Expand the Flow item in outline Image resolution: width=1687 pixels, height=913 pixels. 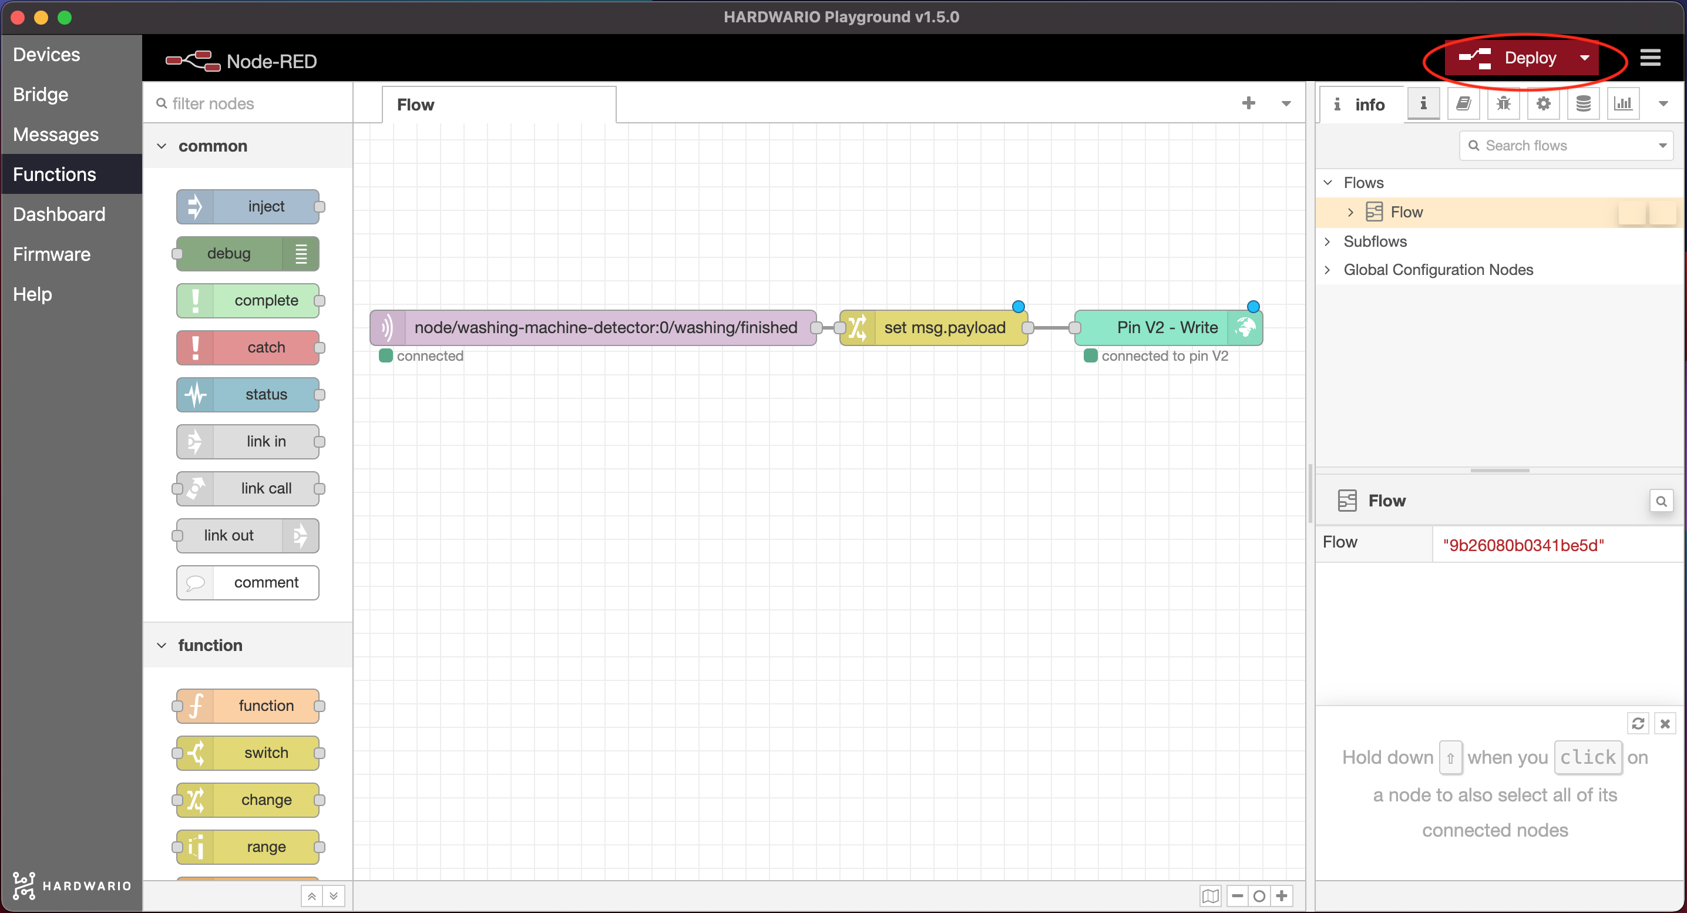click(x=1350, y=212)
